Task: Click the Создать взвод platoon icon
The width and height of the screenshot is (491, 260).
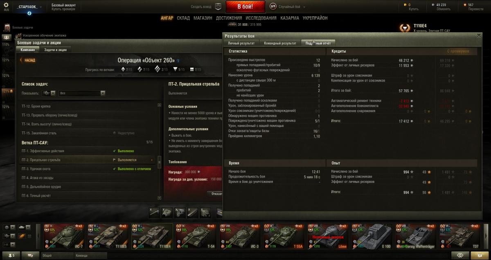Action: pos(218,7)
